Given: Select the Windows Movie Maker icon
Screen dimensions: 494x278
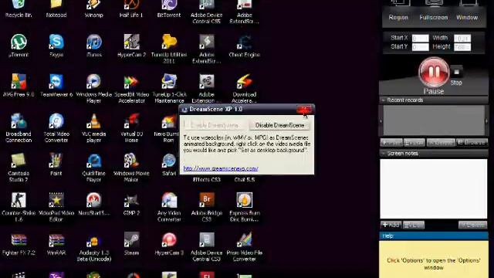Looking at the screenshot, I should click(131, 168).
